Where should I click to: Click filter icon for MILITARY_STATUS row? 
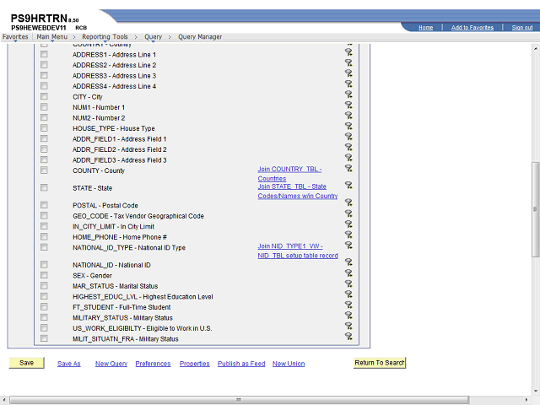pos(348,315)
